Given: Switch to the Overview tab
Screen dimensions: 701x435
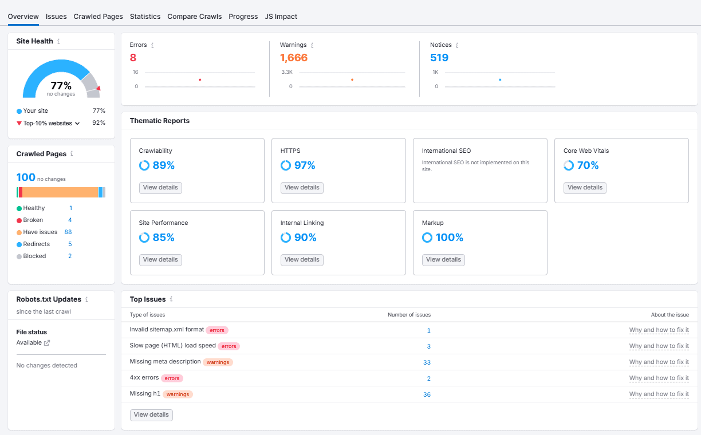Looking at the screenshot, I should [x=23, y=17].
